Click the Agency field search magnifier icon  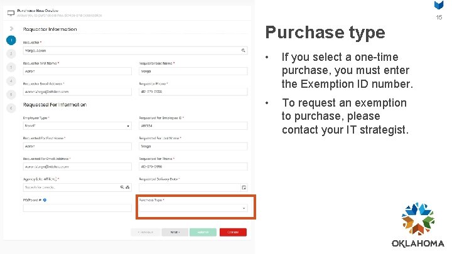122,187
